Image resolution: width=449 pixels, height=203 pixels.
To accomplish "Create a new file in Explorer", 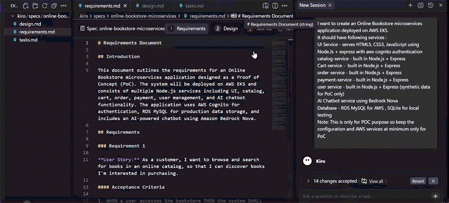I will pos(25,6).
